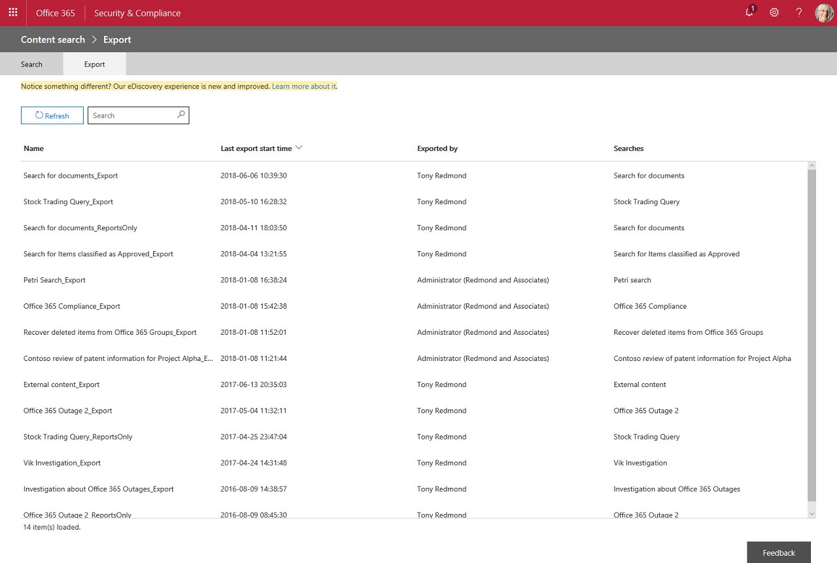Click the 2018-05-10 16:28:32 timestamp

click(x=254, y=201)
